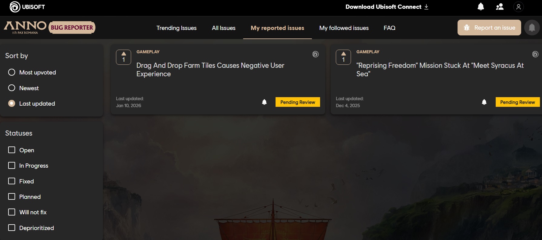Open the notifications bell in top bar
The image size is (542, 240).
tap(481, 7)
